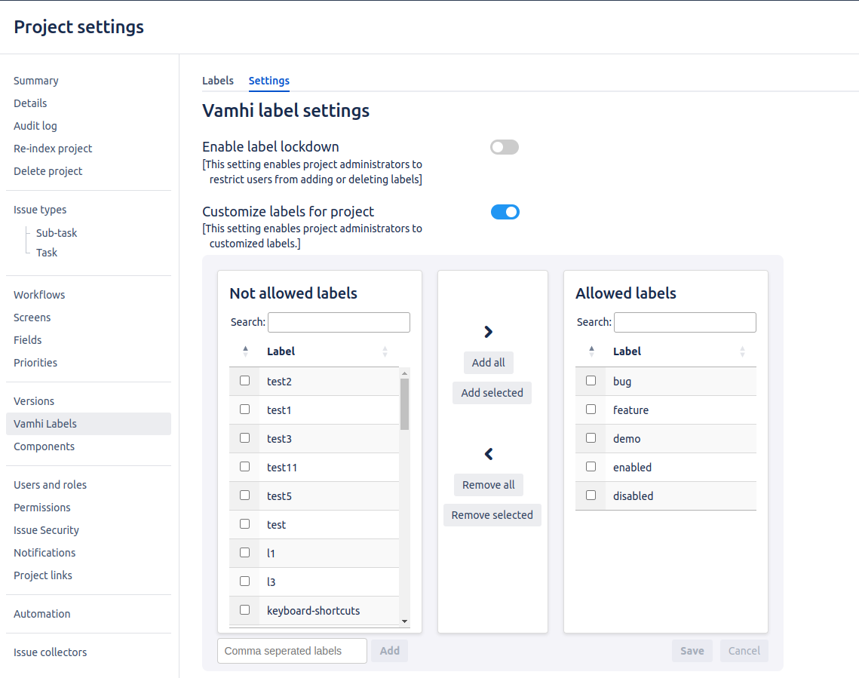Screen dimensions: 859x678
Task: Click the Remove selected button
Action: pos(492,515)
